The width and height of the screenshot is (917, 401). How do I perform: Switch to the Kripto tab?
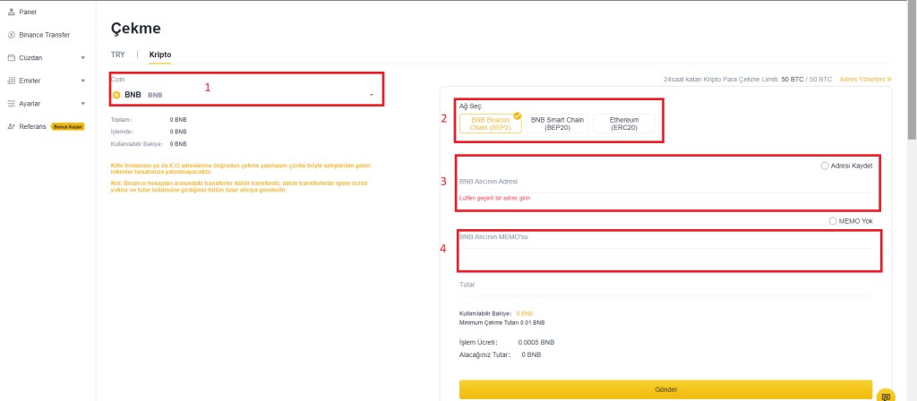tap(160, 55)
